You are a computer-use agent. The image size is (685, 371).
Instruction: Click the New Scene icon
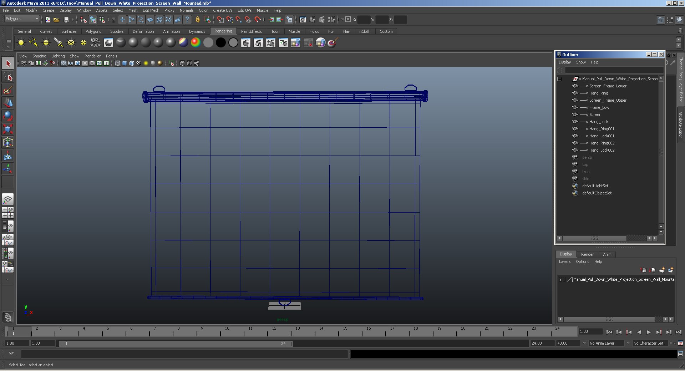tap(47, 20)
